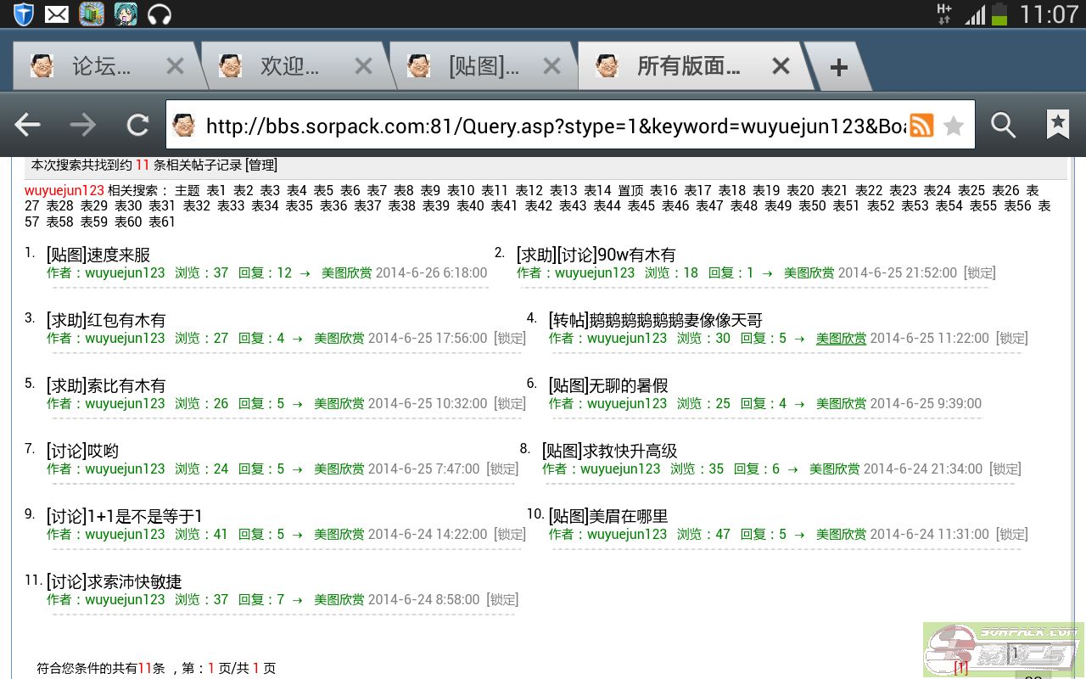Close the 所有版面 tab
Viewport: 1086px width, 679px height.
coord(781,66)
